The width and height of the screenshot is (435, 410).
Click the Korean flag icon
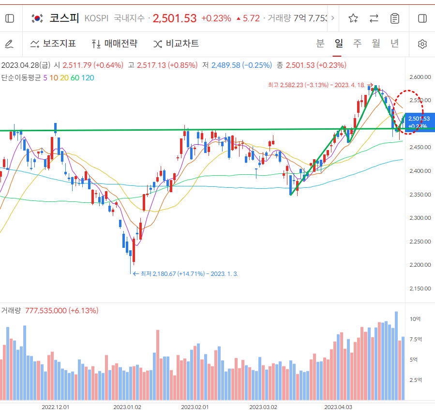(37, 18)
